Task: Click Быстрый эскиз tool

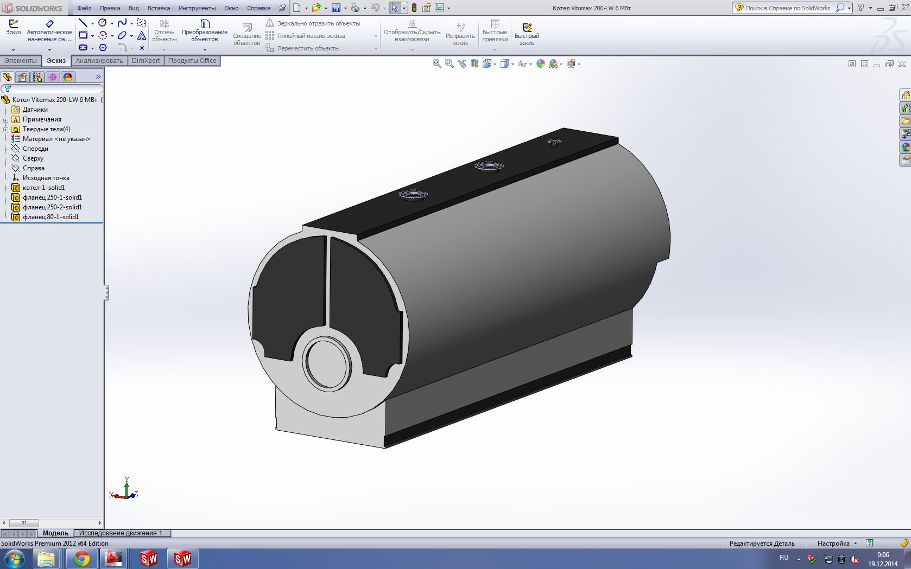Action: click(527, 34)
